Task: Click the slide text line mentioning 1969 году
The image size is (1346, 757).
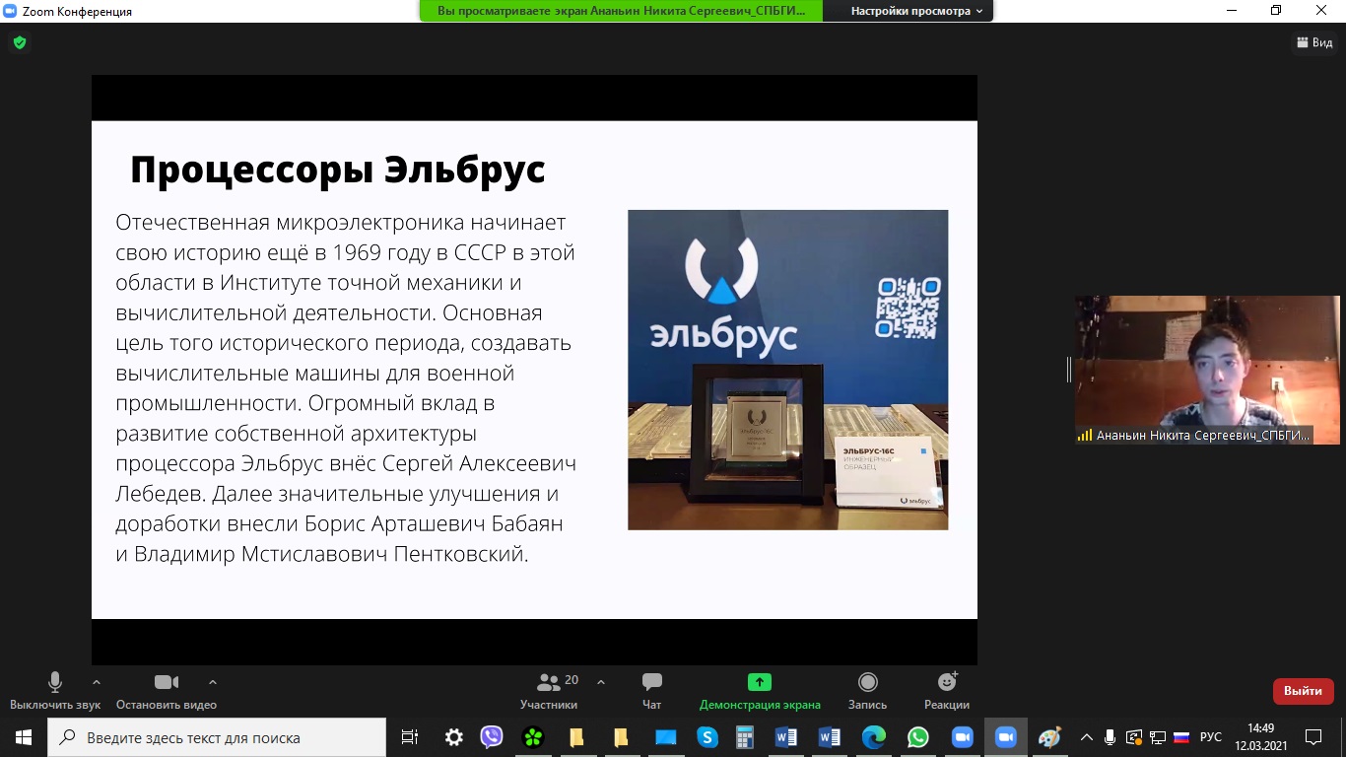Action: (345, 252)
